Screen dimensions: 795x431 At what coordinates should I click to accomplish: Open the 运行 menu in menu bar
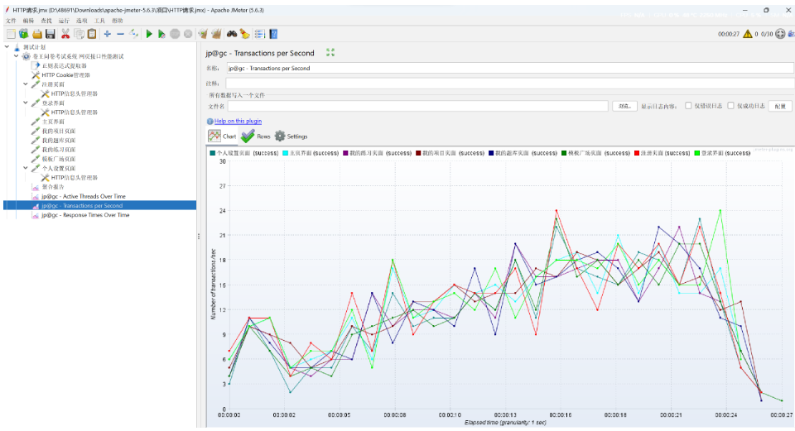pos(64,21)
